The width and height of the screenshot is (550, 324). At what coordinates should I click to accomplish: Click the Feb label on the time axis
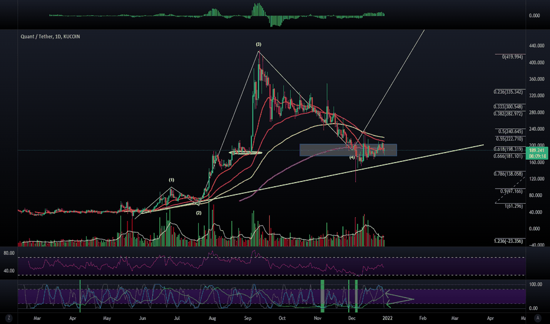(x=423, y=318)
